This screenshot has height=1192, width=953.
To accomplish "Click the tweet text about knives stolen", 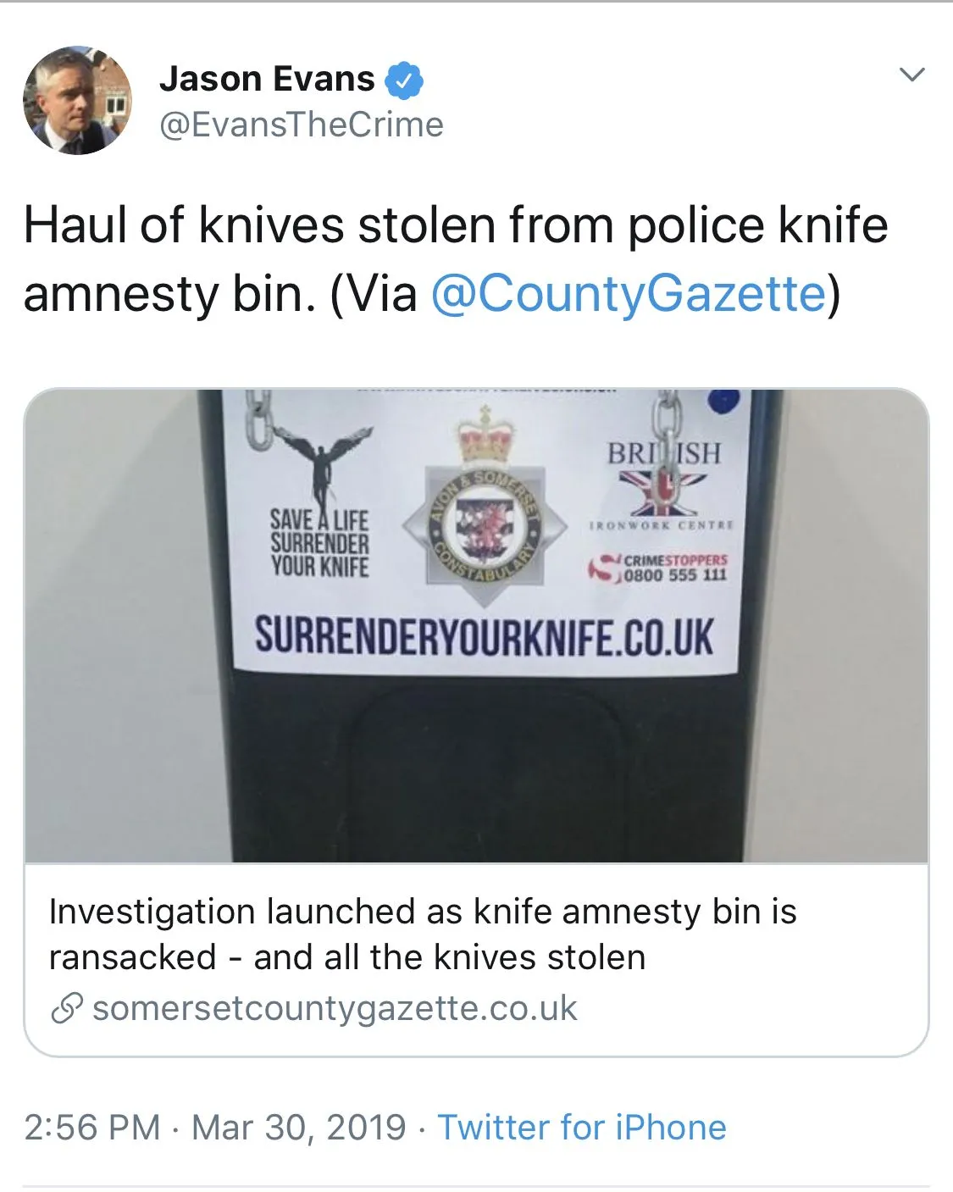I will (456, 259).
